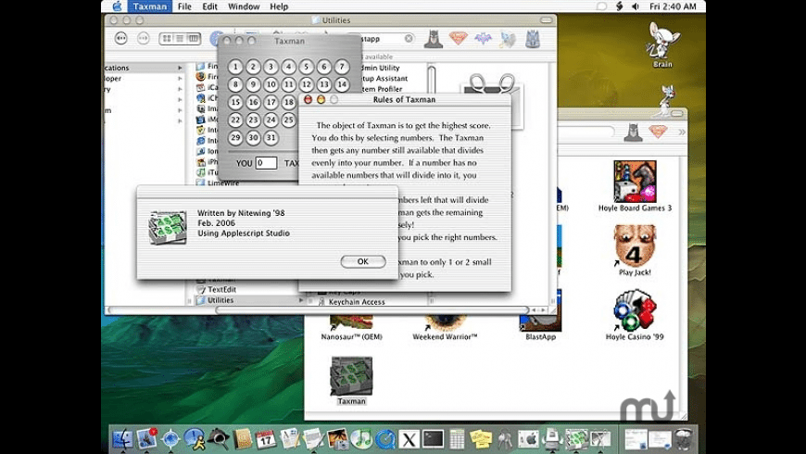Click number 31 in Taxman
This screenshot has height=454, width=806.
[271, 138]
